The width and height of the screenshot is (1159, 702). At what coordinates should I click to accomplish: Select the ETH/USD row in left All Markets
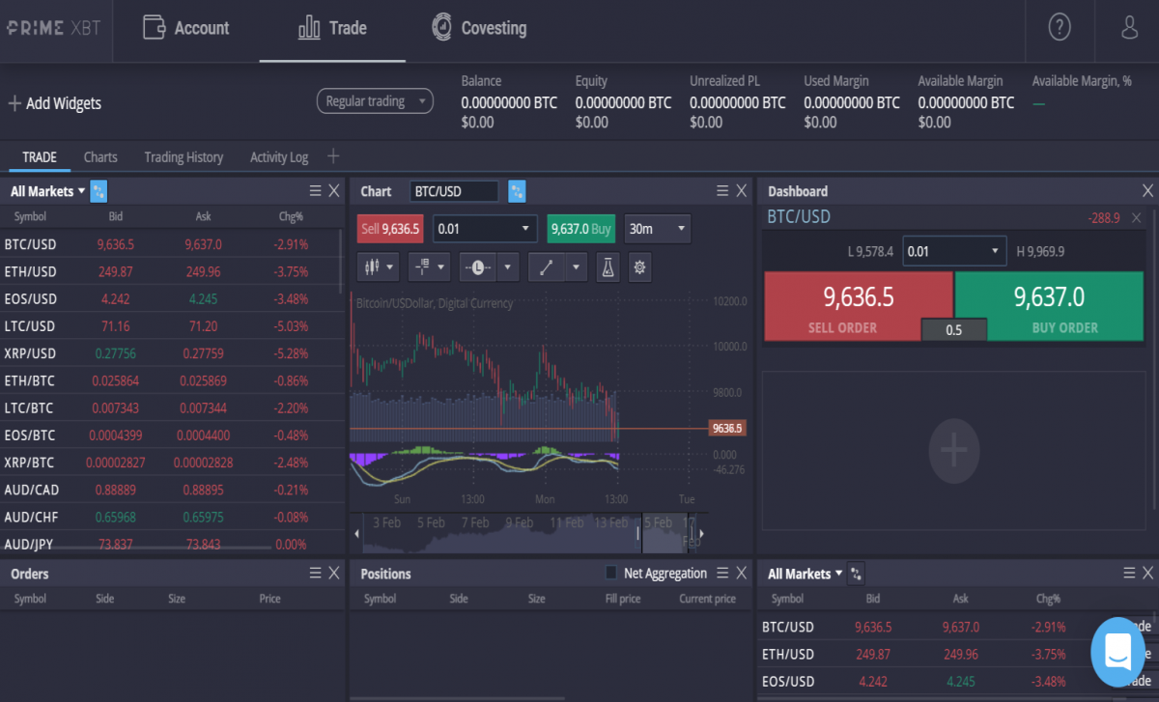(x=171, y=271)
